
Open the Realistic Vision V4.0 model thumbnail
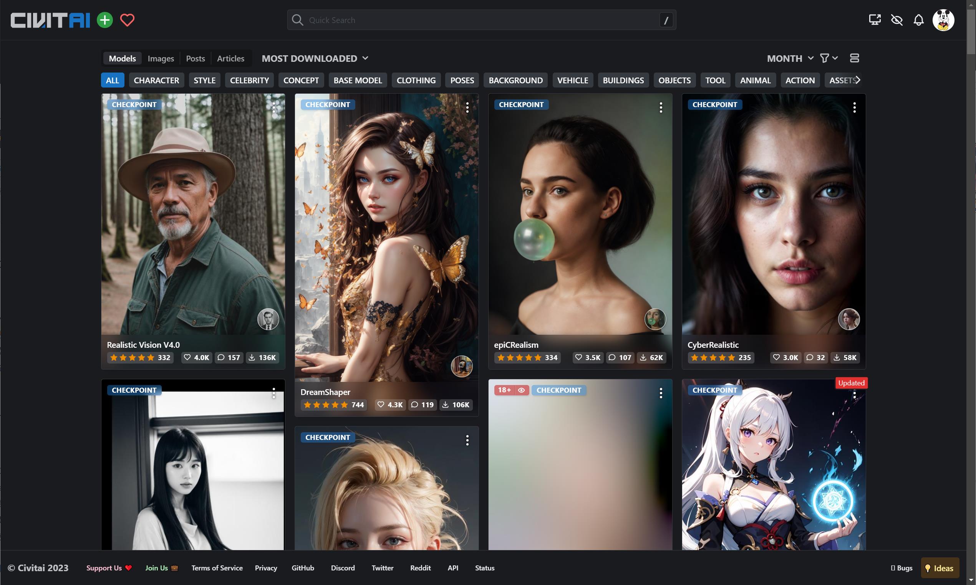[x=193, y=214]
